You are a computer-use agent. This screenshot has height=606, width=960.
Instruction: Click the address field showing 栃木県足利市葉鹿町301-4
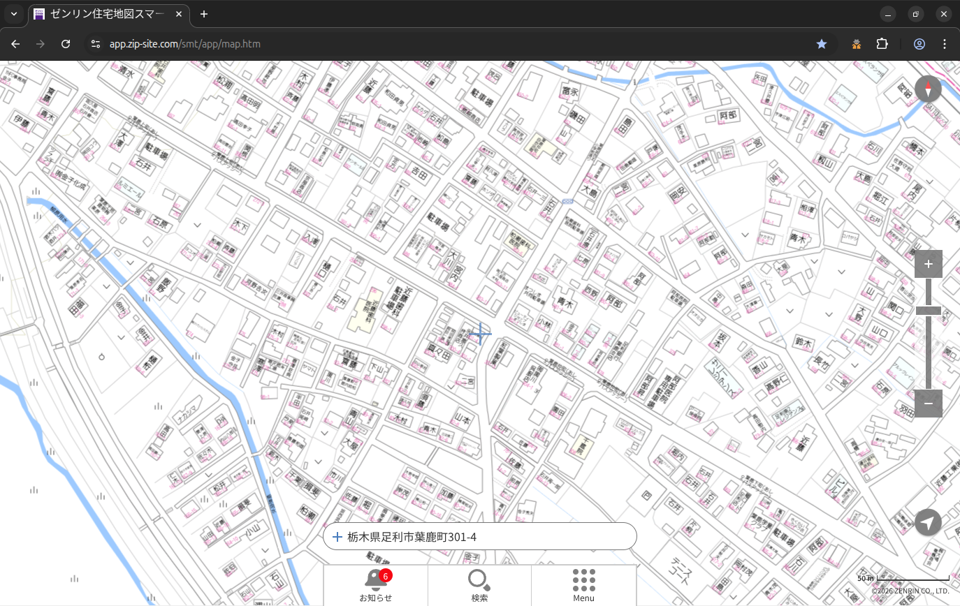[x=479, y=537]
